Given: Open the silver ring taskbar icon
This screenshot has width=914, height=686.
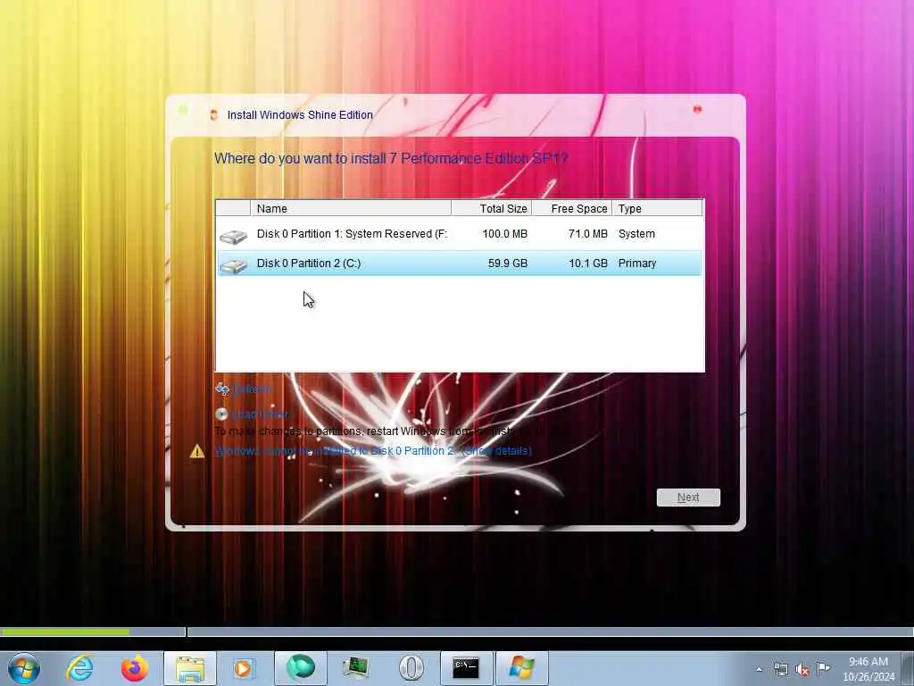Looking at the screenshot, I should tap(411, 668).
